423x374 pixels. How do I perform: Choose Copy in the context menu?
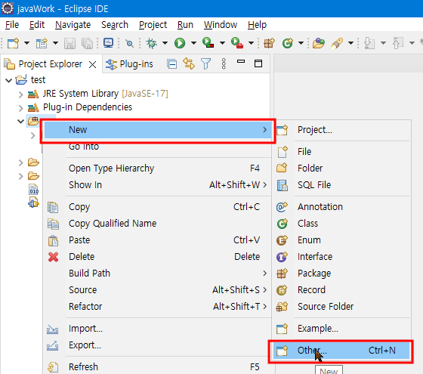tap(158, 207)
